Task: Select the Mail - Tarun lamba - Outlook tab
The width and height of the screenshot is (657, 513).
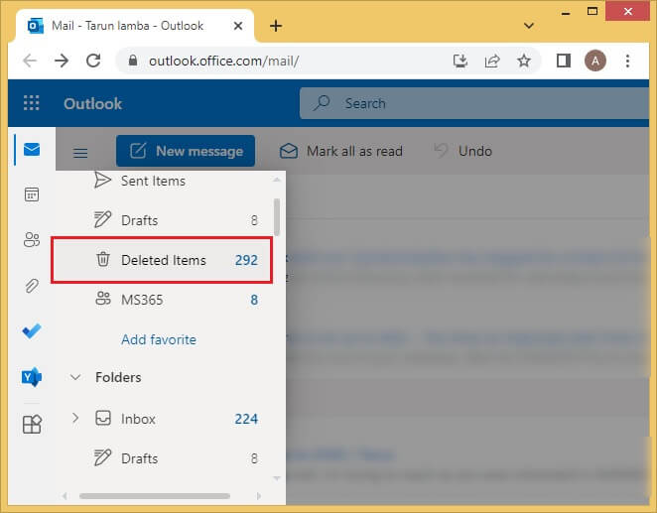Action: pos(134,26)
